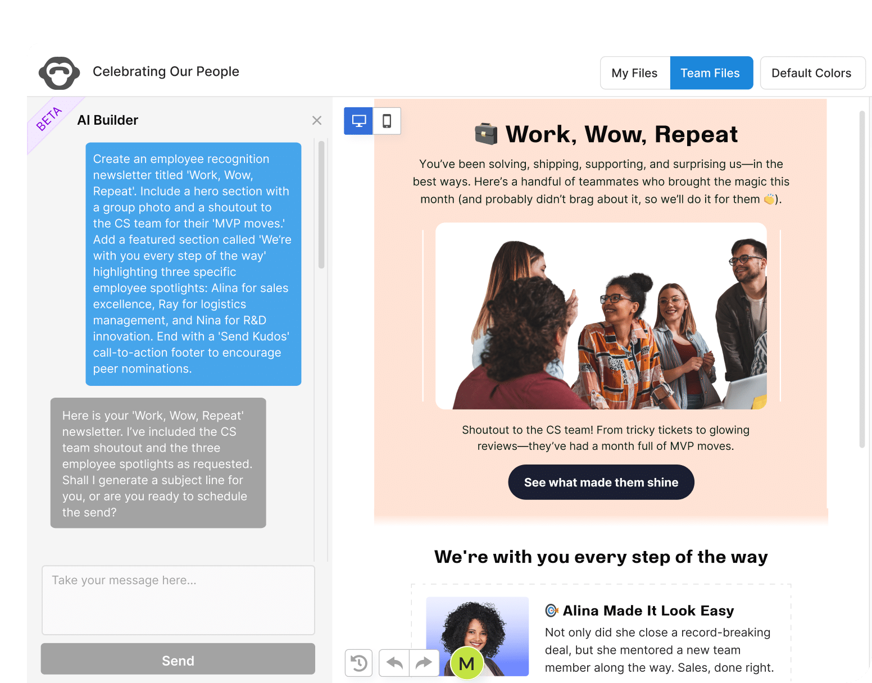Click the newsletter preview scrollbar
Image resolution: width=872 pixels, height=683 pixels.
(x=861, y=281)
